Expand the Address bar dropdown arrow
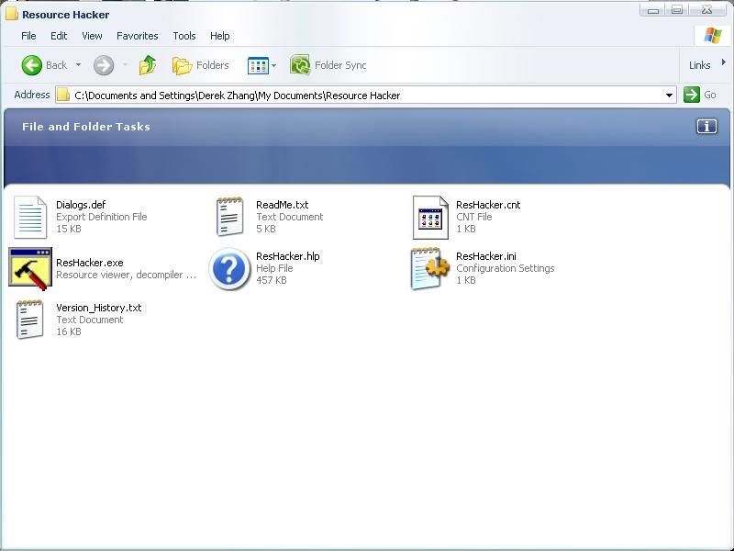Image resolution: width=734 pixels, height=551 pixels. click(x=669, y=96)
